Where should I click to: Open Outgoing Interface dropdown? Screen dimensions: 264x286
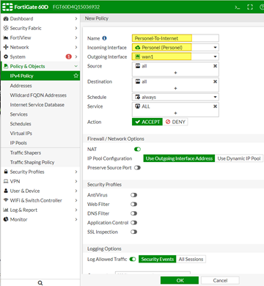coord(215,56)
